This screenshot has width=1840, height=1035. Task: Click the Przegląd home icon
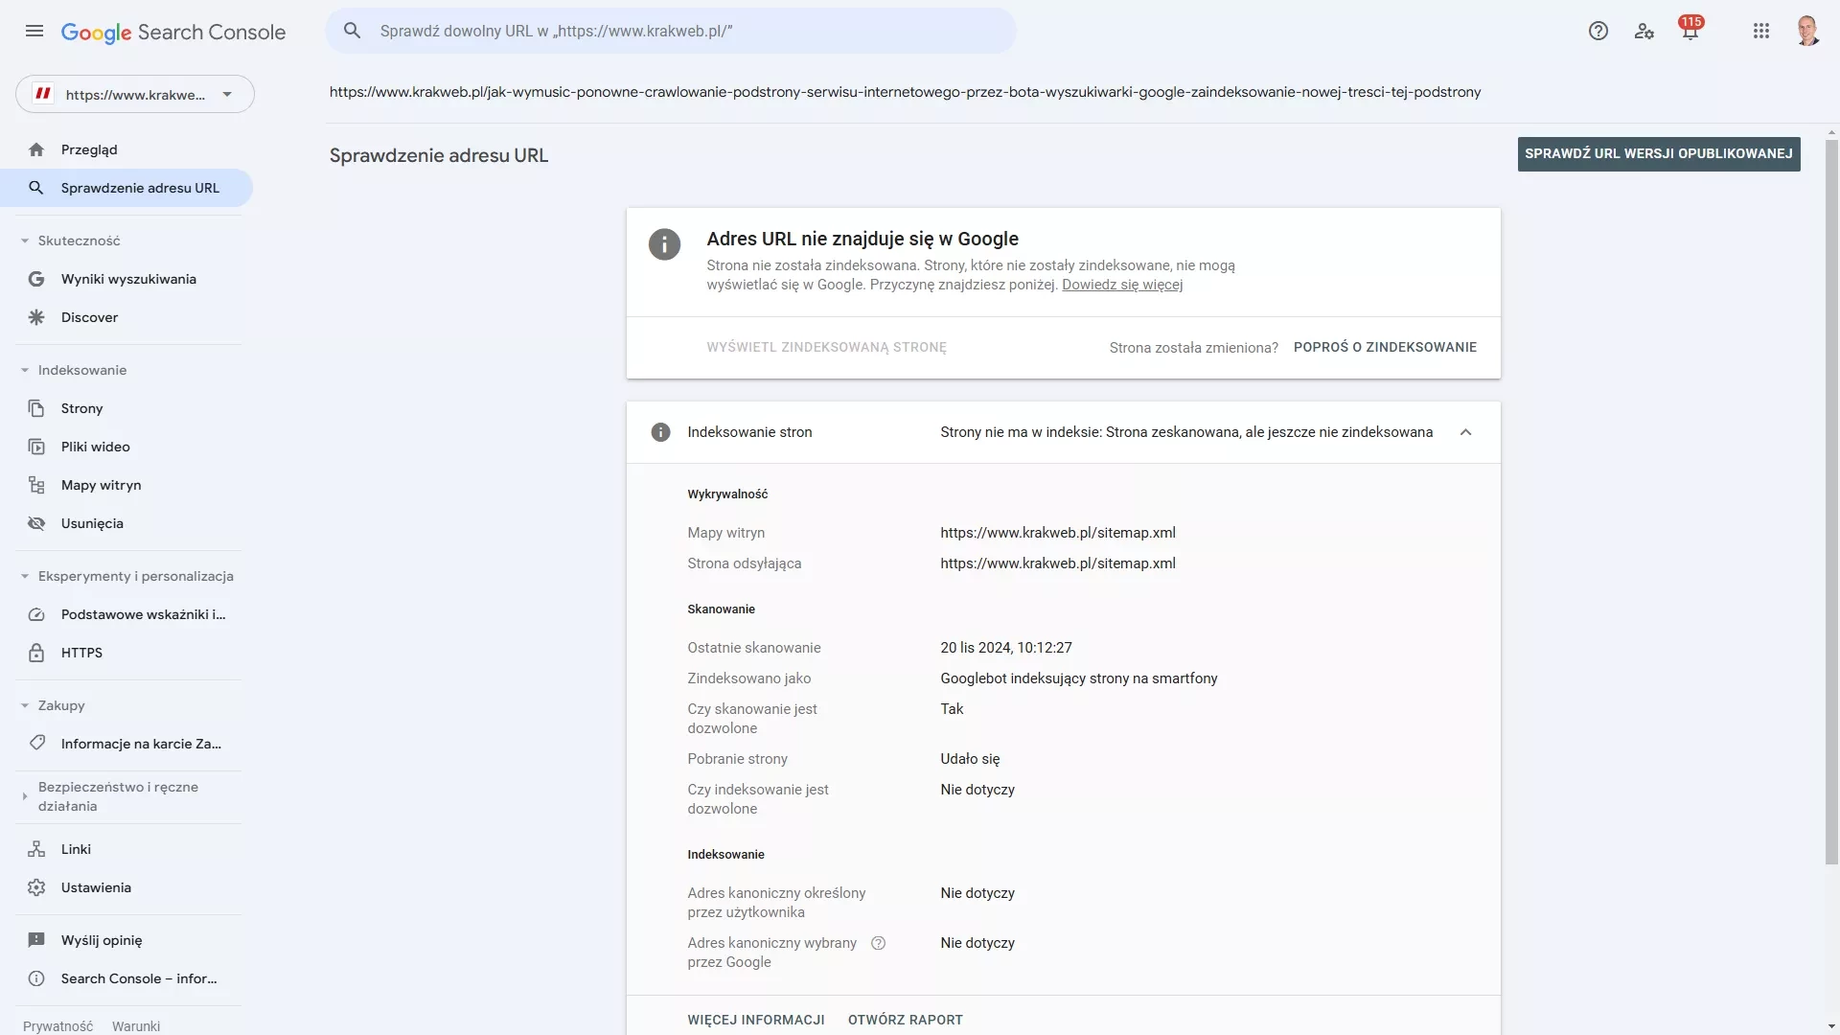(36, 149)
